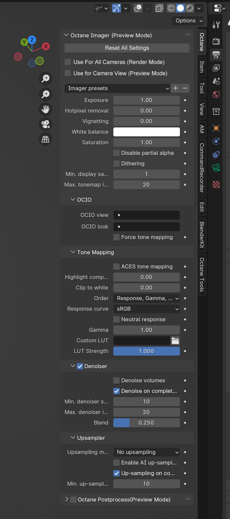Image resolution: width=230 pixels, height=519 pixels.
Task: Open the Options popover button
Action: pyautogui.click(x=188, y=21)
